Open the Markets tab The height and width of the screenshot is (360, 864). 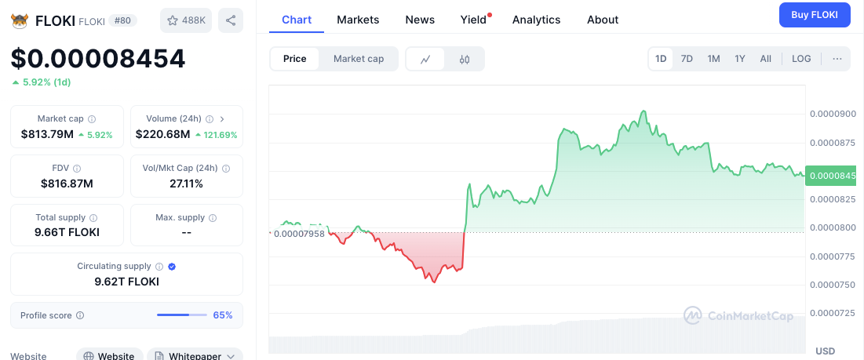click(358, 20)
